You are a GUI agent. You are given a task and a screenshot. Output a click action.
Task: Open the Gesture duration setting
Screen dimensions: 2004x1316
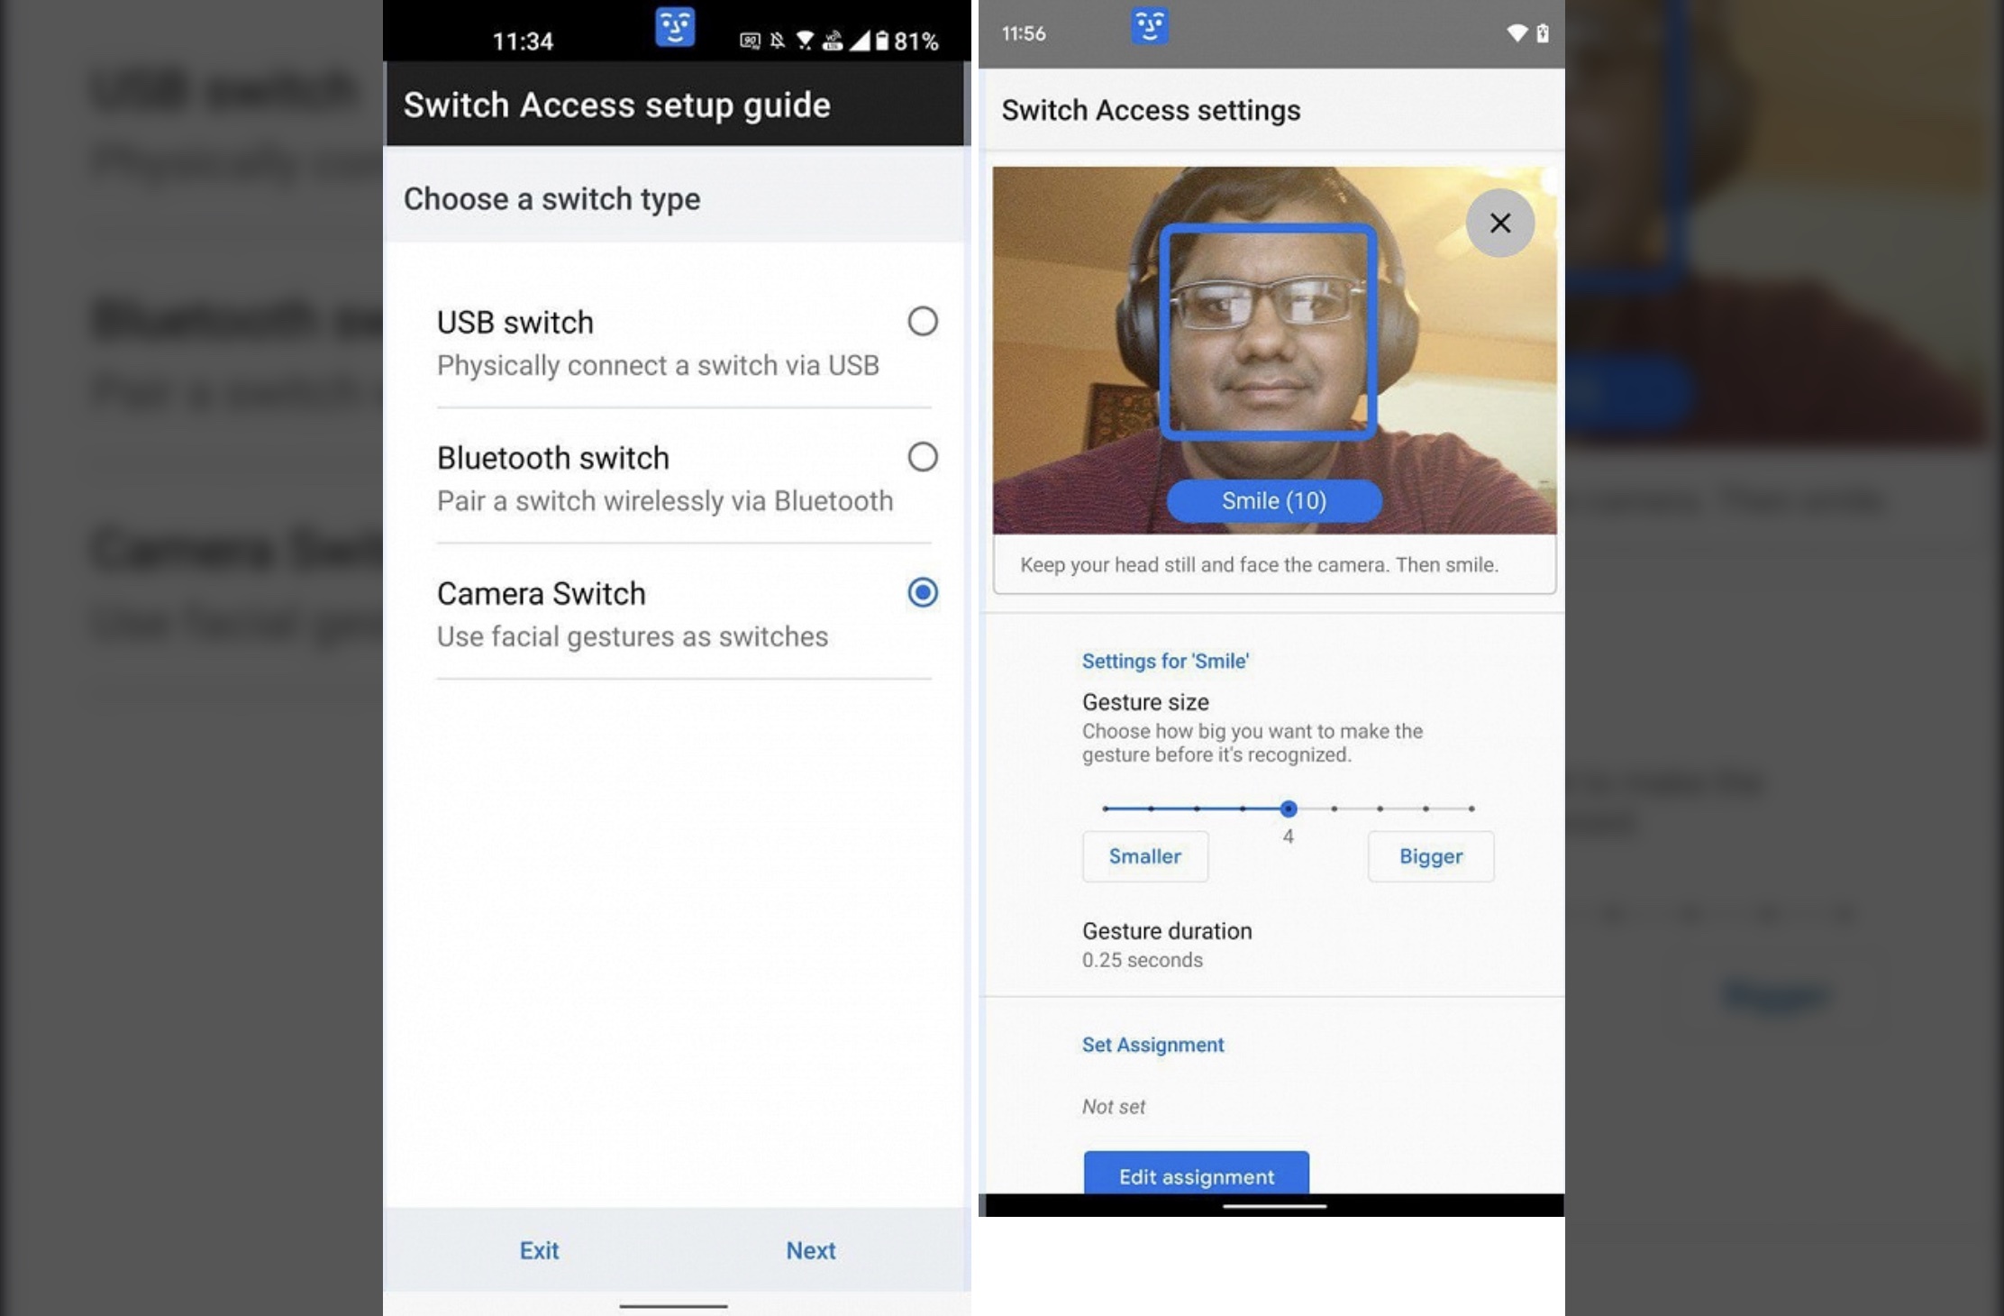pos(1167,944)
